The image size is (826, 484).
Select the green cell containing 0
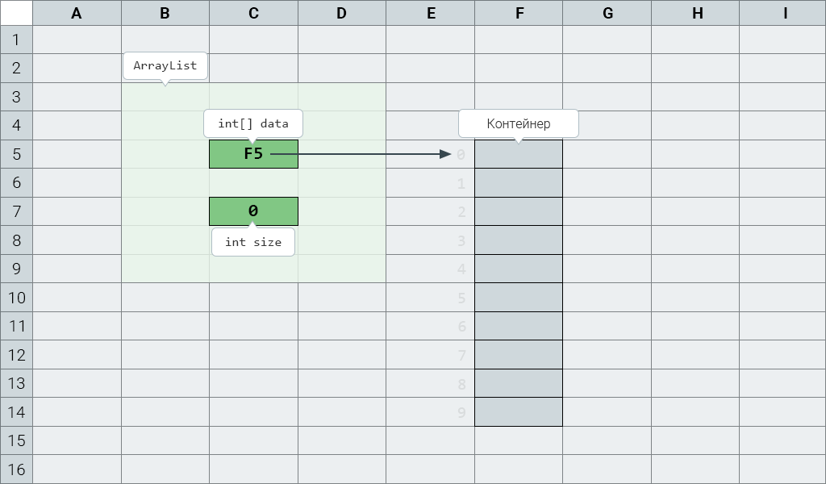click(x=253, y=211)
